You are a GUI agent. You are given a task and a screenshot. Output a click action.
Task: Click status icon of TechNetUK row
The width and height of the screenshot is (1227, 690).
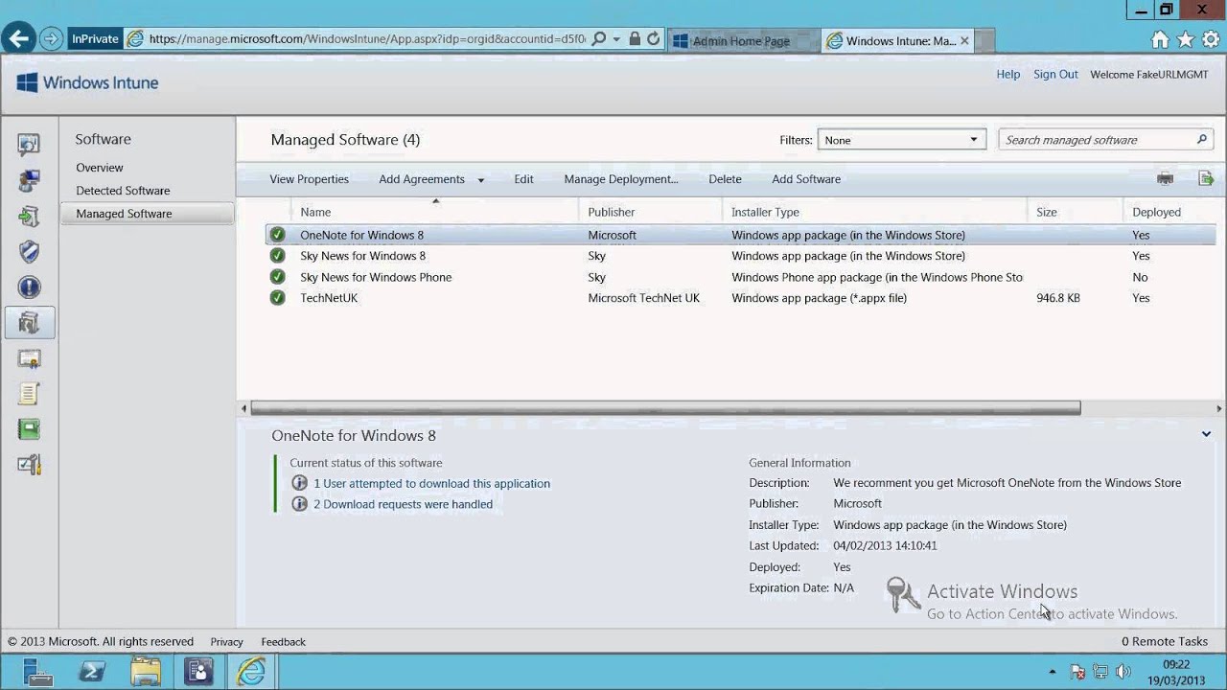[x=277, y=298]
